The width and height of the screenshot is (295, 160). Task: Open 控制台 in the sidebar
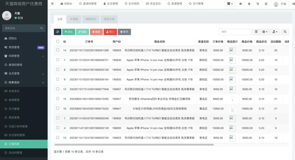tap(24, 38)
